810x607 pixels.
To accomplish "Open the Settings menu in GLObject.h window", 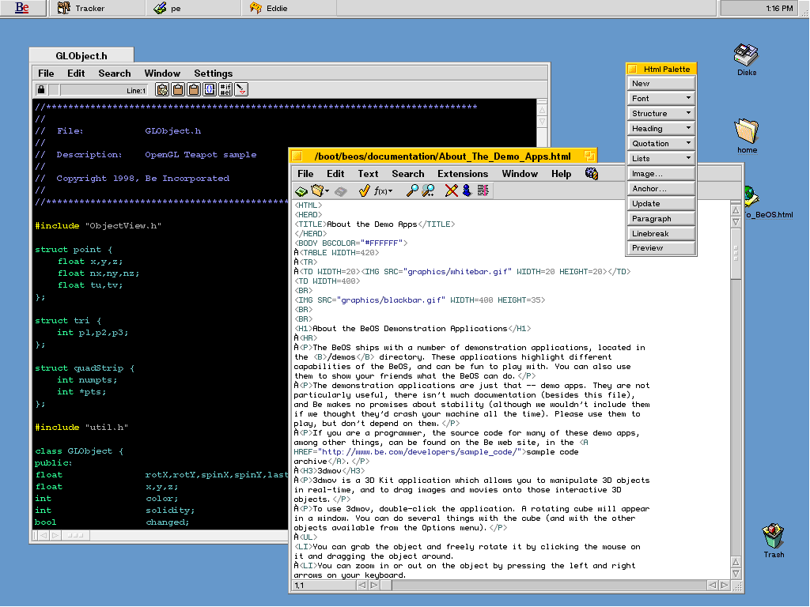I will click(213, 74).
